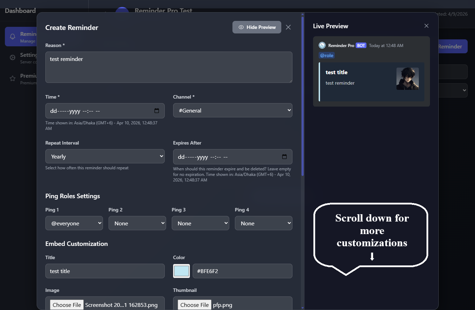Click the Settings gear icon in sidebar
This screenshot has width=475, height=310.
[13, 57]
